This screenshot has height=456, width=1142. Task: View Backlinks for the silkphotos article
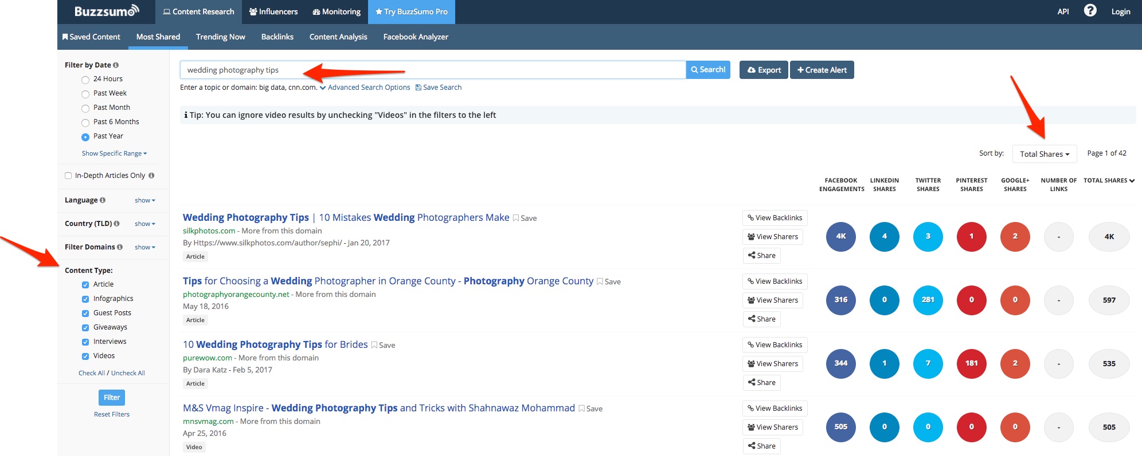click(775, 218)
